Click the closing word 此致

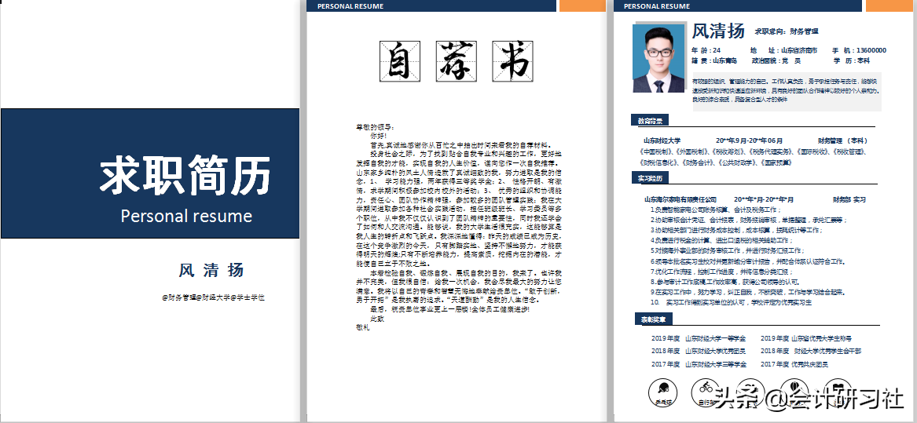point(377,319)
